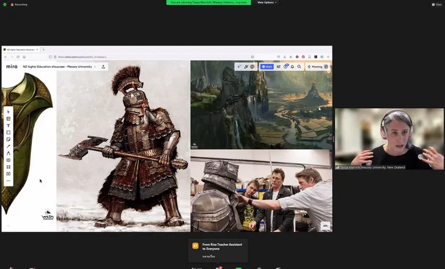Click the blue Share button

267,67
